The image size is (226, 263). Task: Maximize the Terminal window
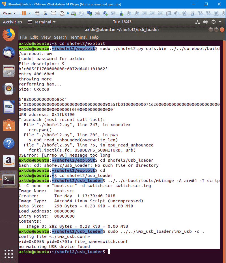tap(216, 30)
